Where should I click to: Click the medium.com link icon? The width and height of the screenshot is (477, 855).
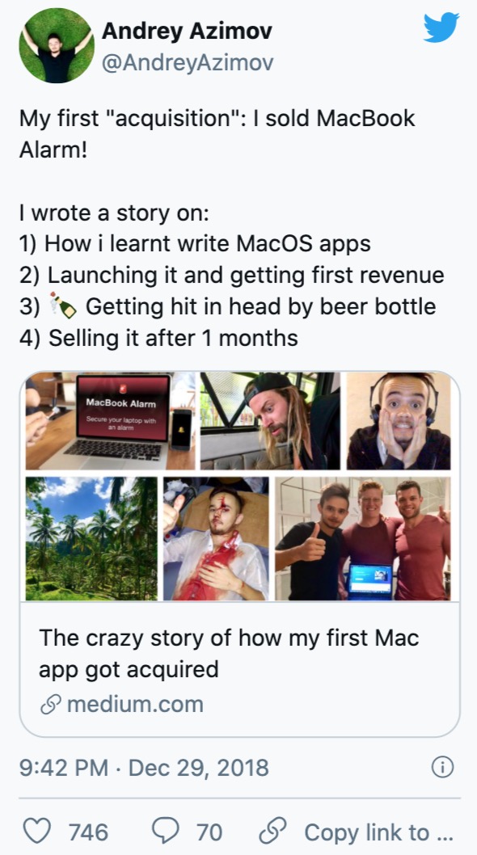pyautogui.click(x=50, y=704)
